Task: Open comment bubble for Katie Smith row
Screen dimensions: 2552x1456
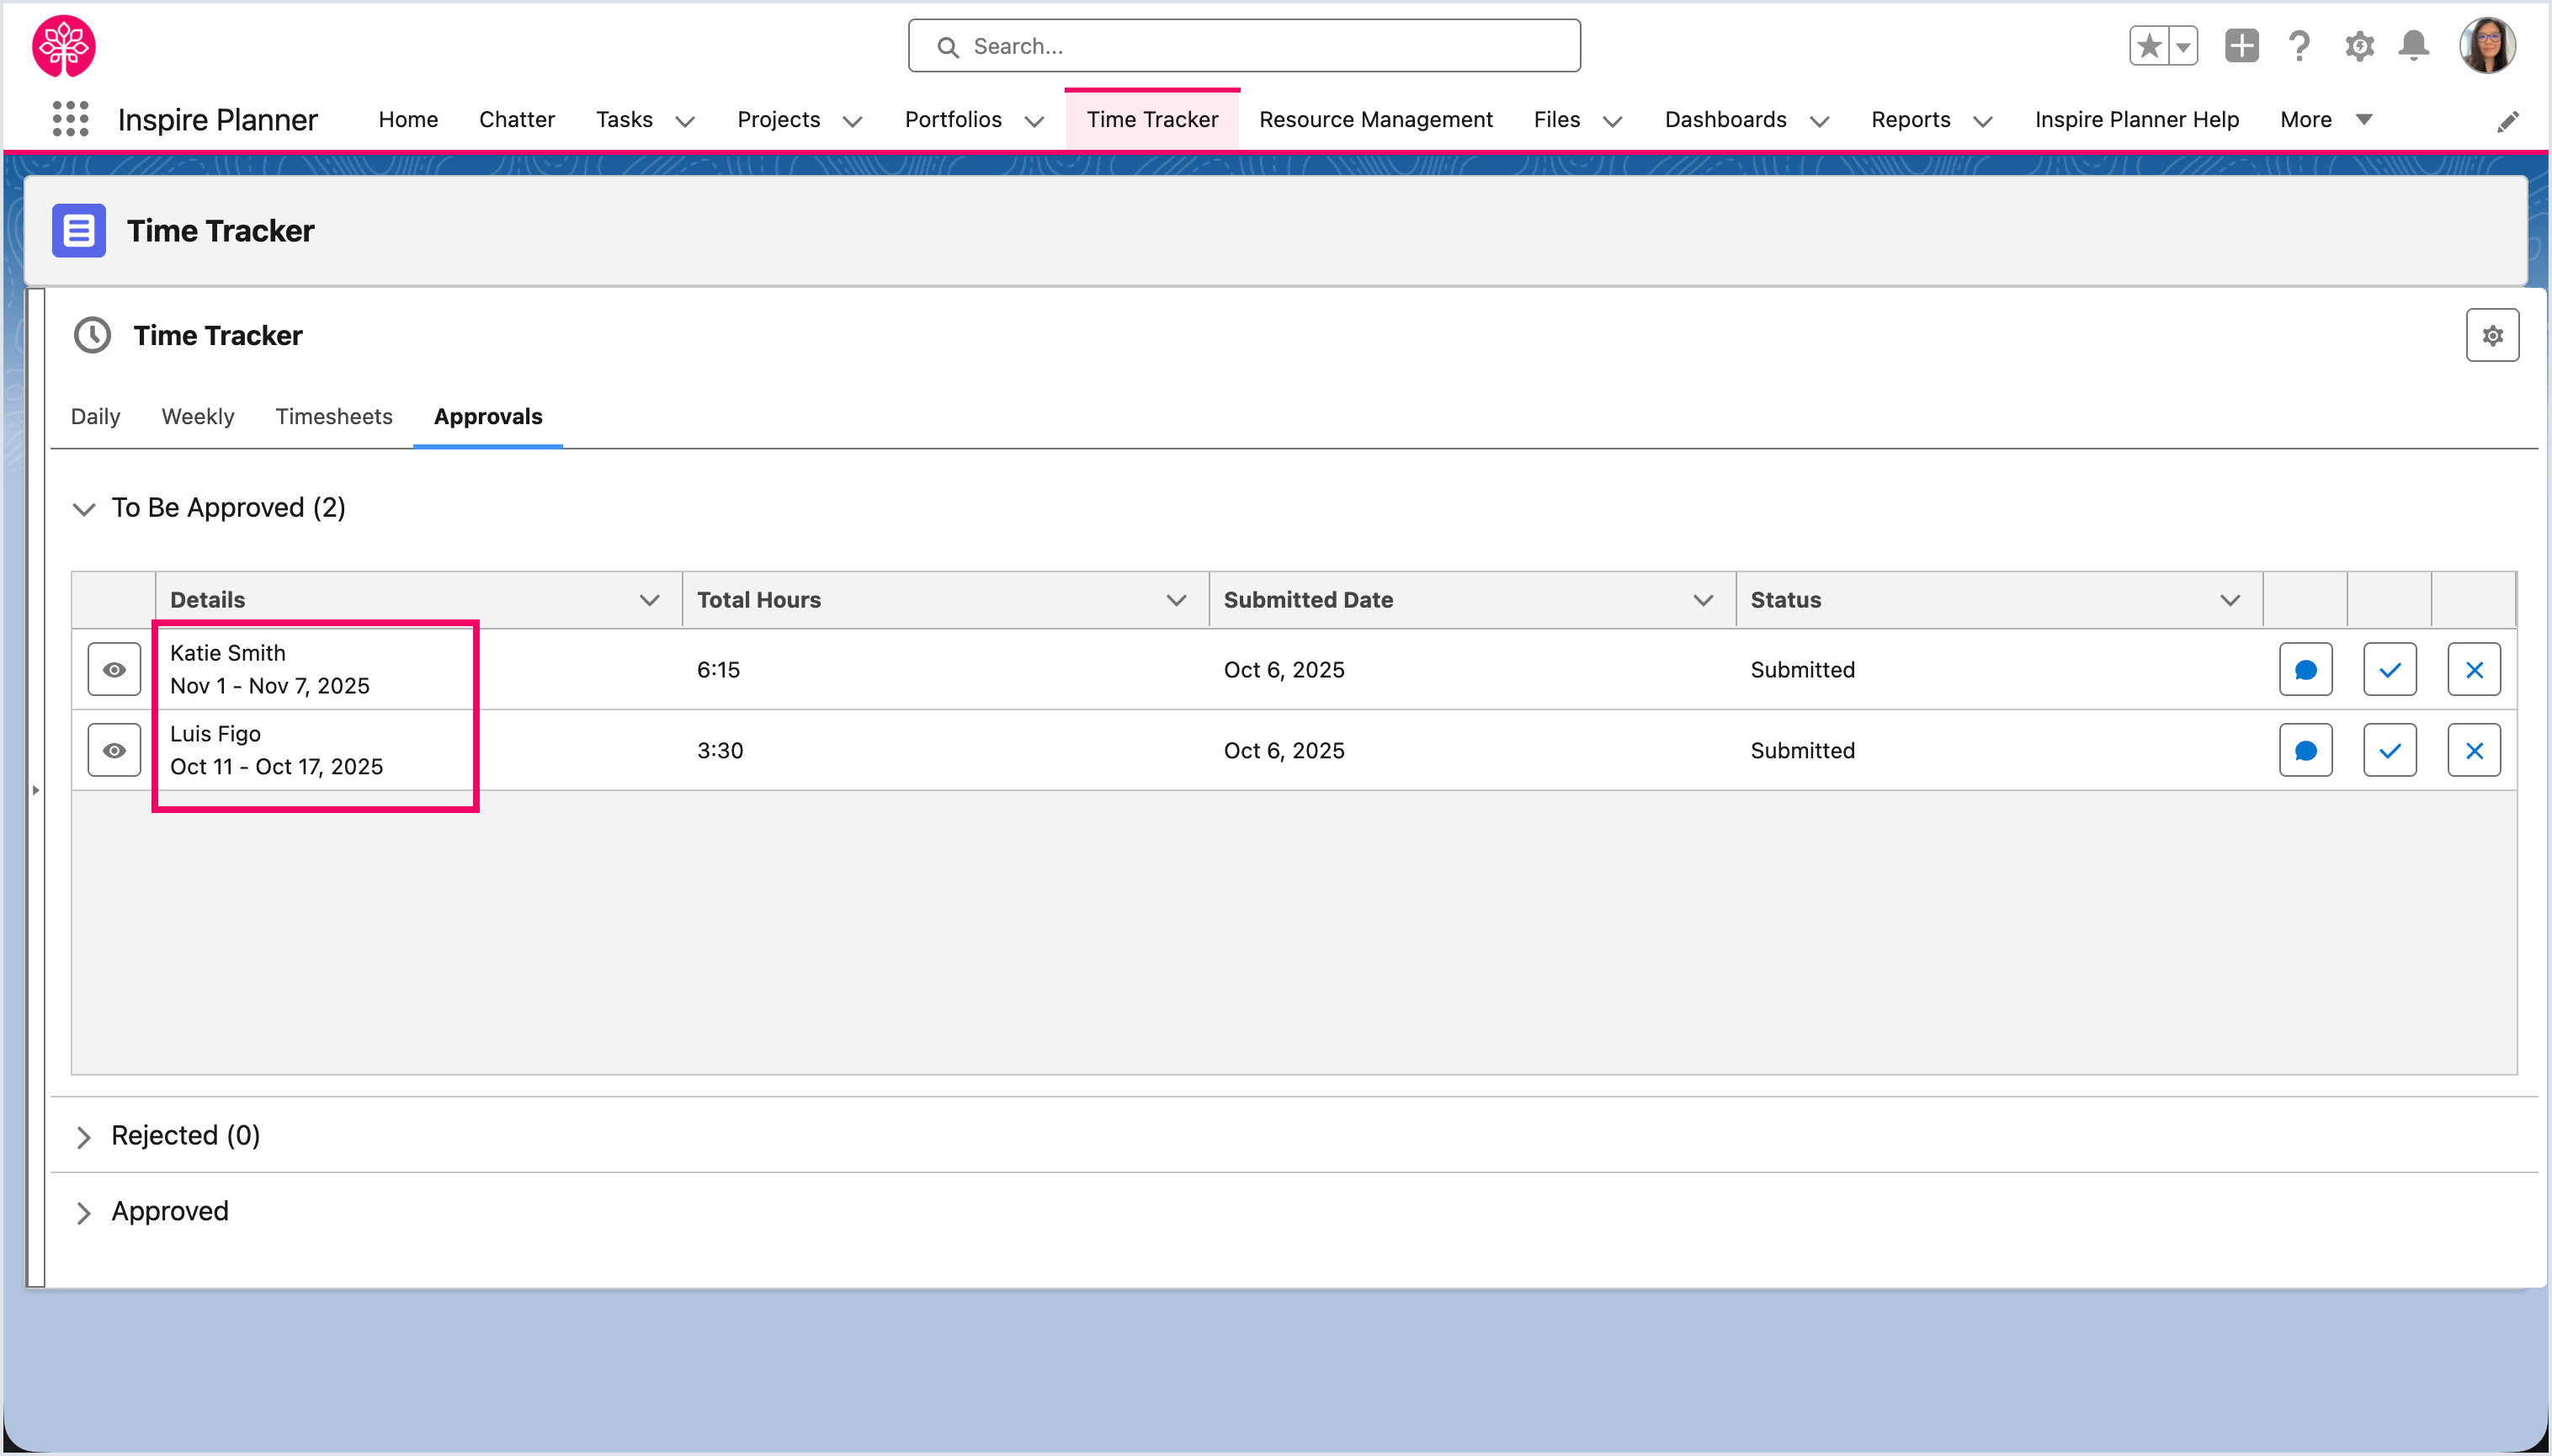Action: [2305, 669]
